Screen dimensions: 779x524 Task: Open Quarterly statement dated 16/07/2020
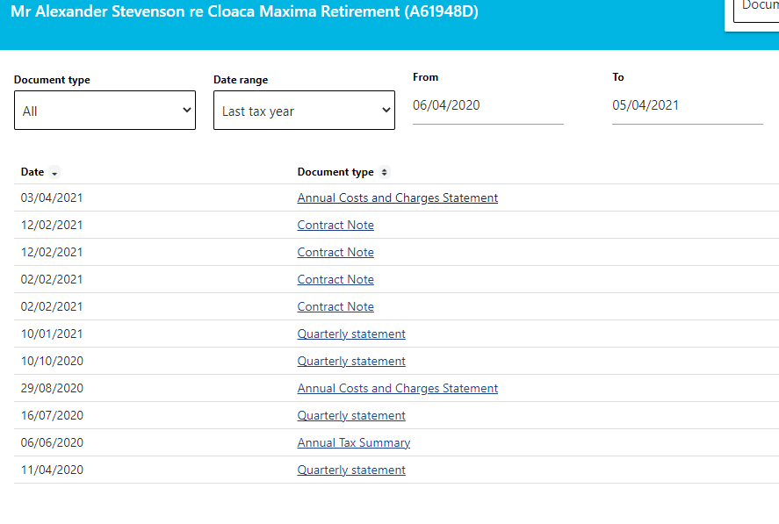[x=351, y=416]
